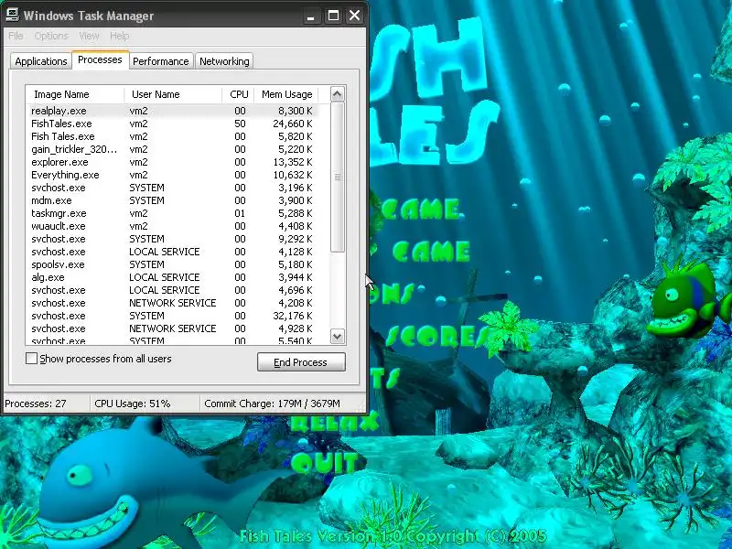Click the process list scroll down arrow
Viewport: 732px width, 549px height.
(337, 336)
